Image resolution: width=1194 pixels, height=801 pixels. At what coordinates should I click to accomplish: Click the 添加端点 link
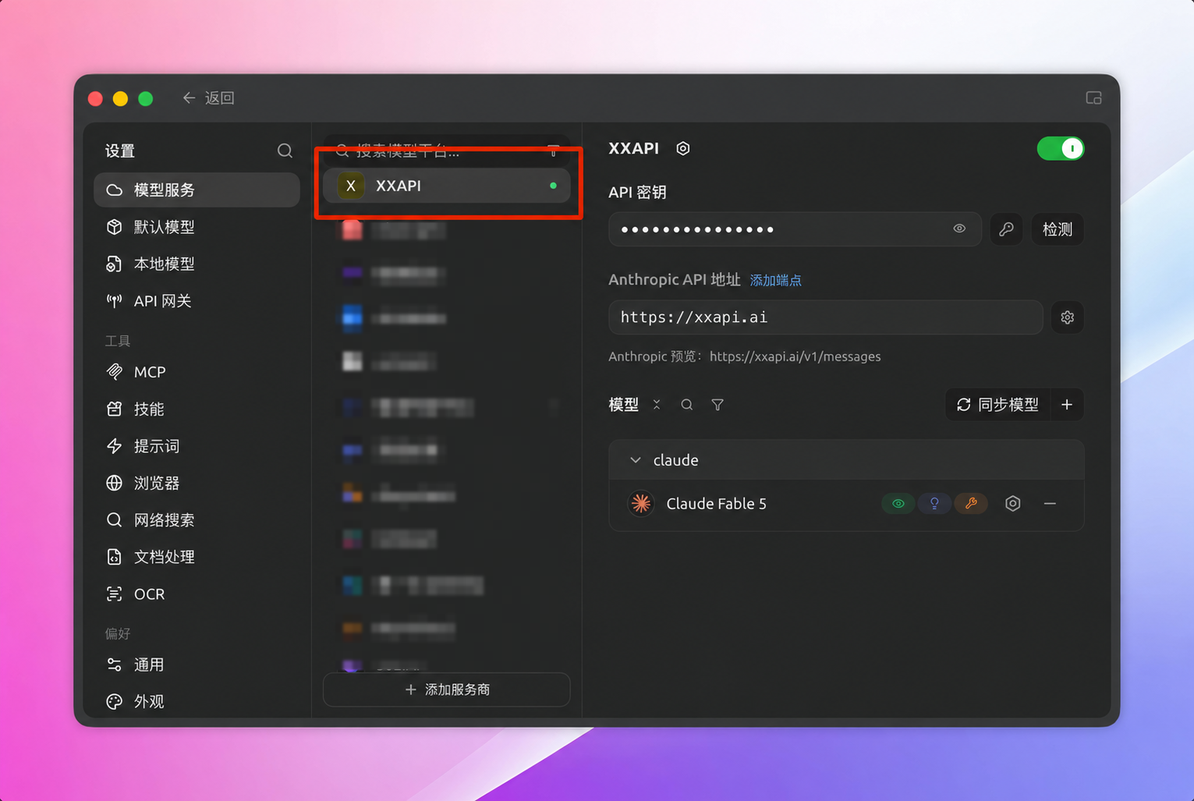point(775,280)
